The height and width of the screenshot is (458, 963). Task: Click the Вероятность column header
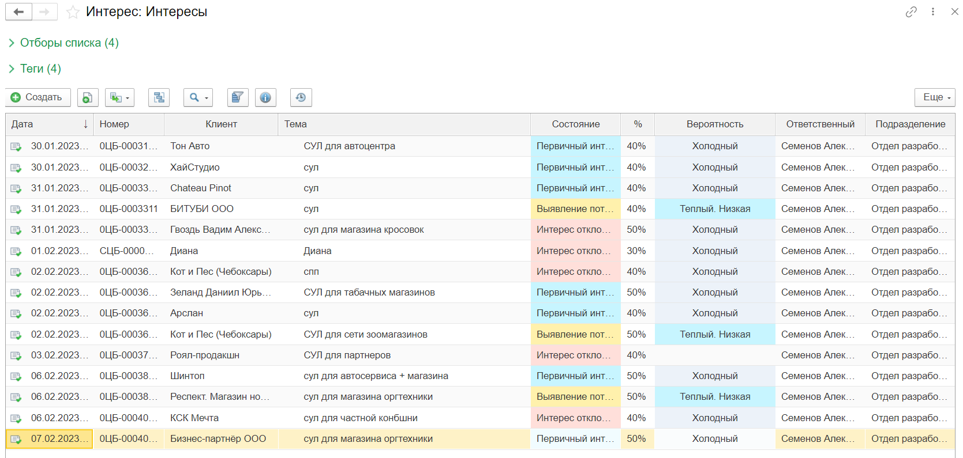[715, 124]
